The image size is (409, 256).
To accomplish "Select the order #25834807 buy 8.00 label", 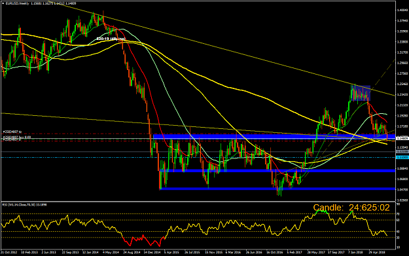I will tap(17, 137).
